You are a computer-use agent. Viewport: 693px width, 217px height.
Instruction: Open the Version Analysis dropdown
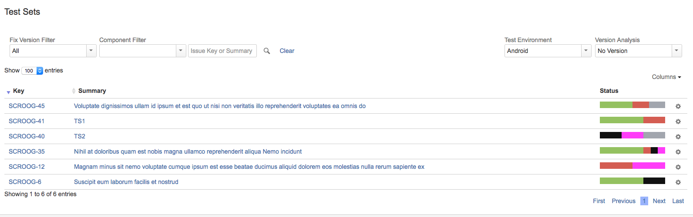coord(638,51)
